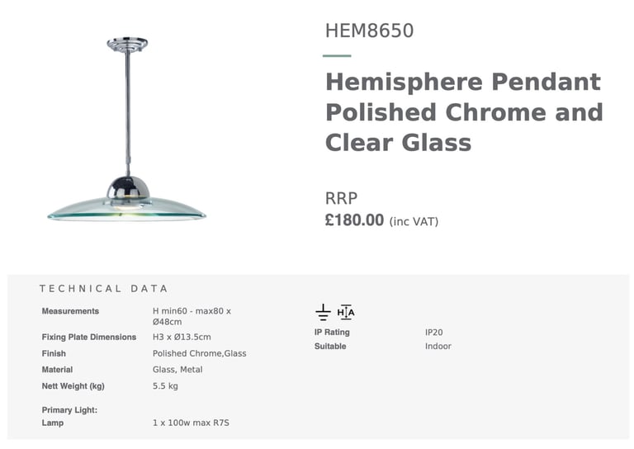Screen dimensions: 634x449
Task: Click the Indoor suitability value
Action: 438,347
